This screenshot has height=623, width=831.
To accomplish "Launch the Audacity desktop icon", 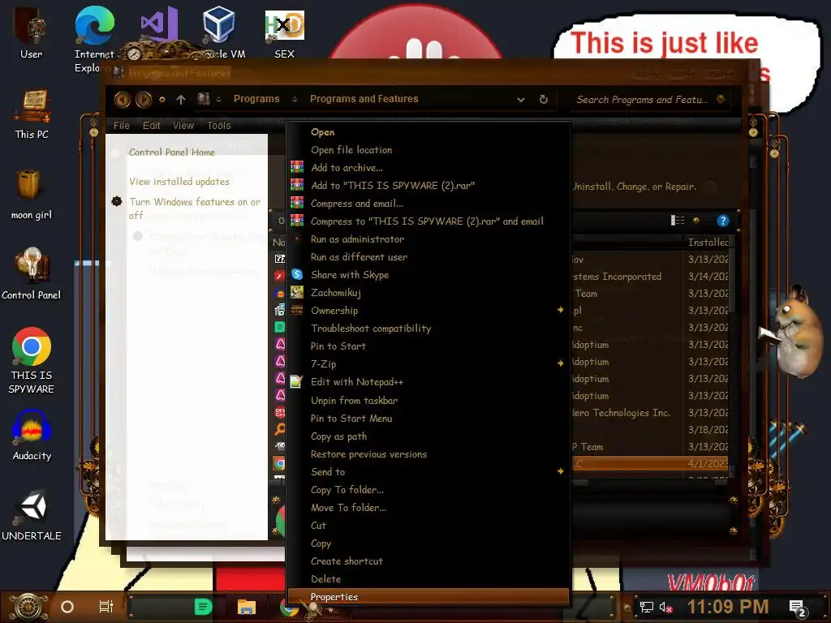I will click(32, 436).
